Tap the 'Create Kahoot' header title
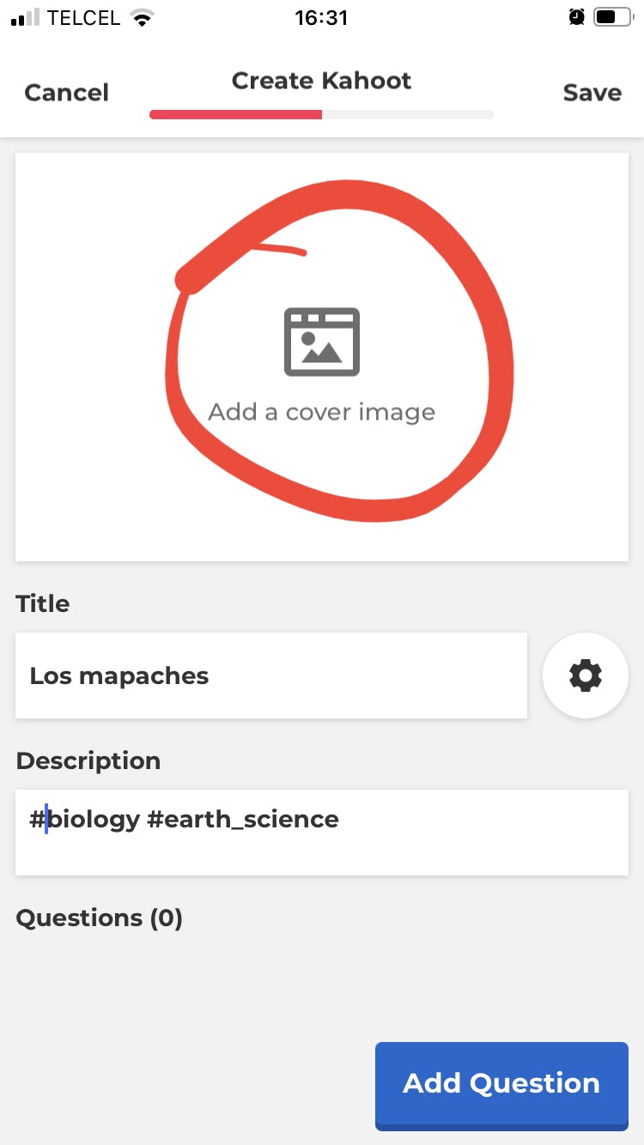Screen dimensions: 644x1145 point(322,81)
